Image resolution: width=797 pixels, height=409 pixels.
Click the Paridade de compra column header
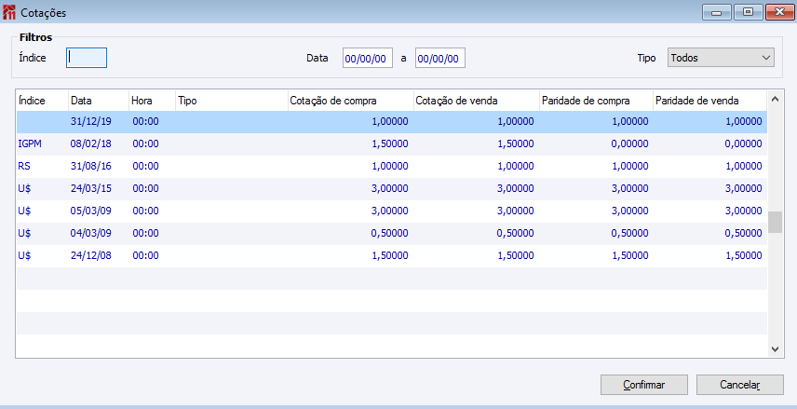596,101
